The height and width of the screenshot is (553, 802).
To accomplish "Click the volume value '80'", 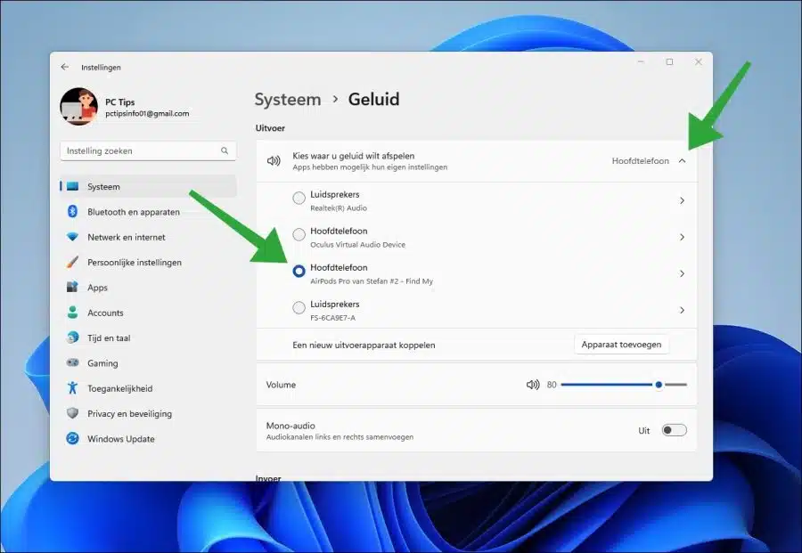I will click(x=552, y=385).
